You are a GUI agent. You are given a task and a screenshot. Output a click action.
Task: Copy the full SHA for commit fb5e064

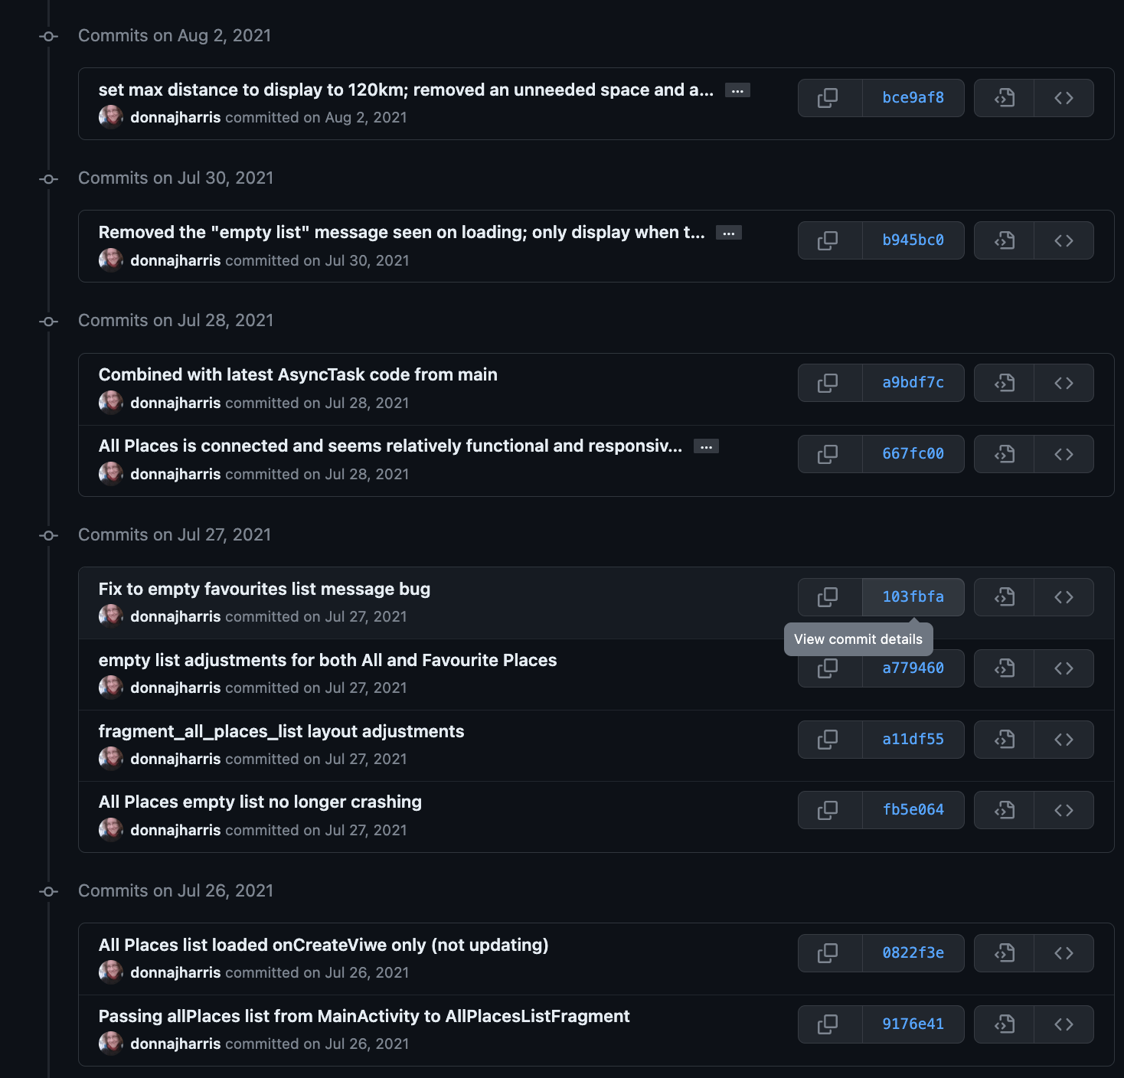[x=829, y=809]
